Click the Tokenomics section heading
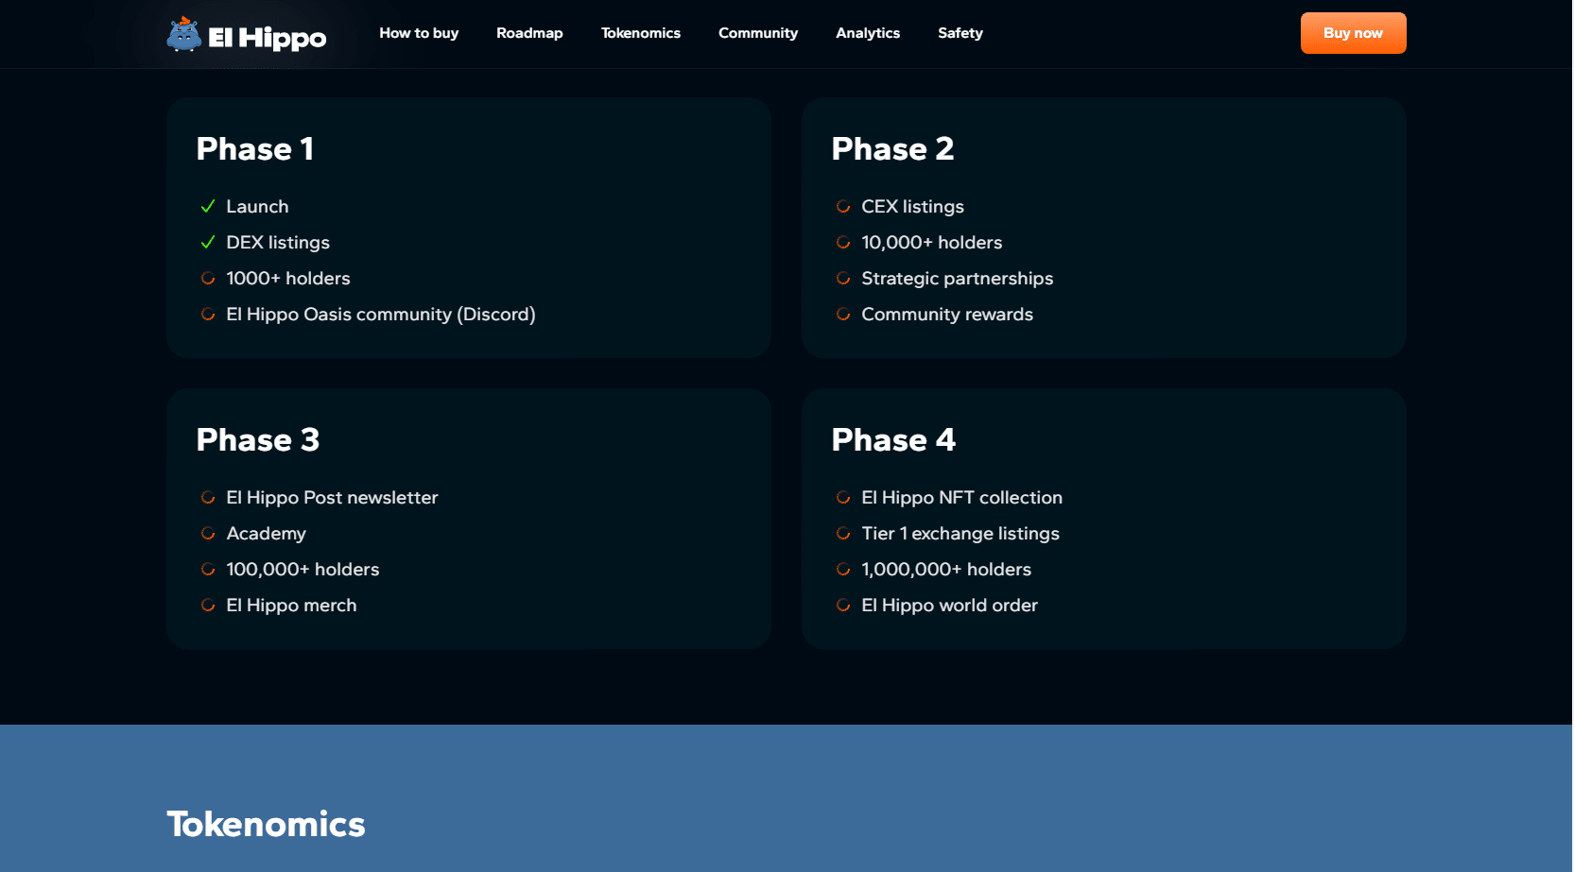The image size is (1574, 872). (x=266, y=824)
